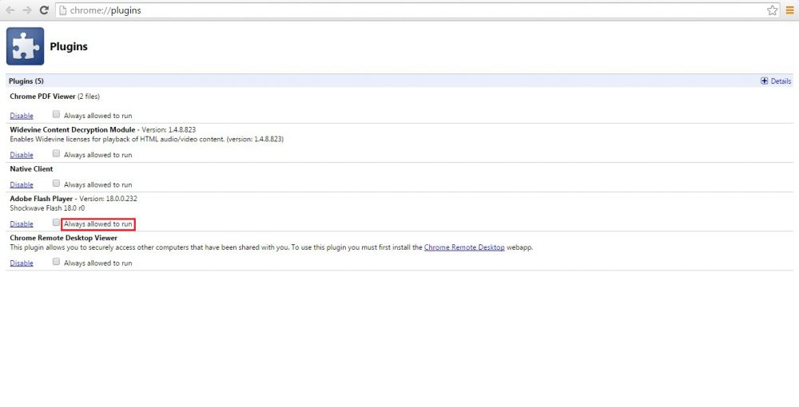Disable Chrome PDF Viewer
799x407 pixels.
[22, 116]
